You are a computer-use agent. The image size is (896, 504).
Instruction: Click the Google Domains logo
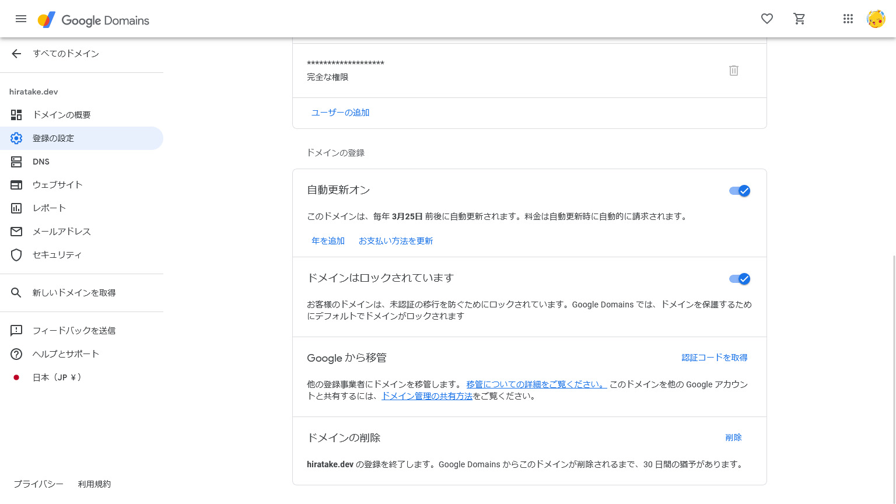point(94,20)
